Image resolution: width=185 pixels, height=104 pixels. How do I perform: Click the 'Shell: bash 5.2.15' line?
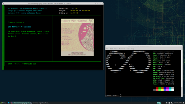pyautogui.click(x=161, y=63)
